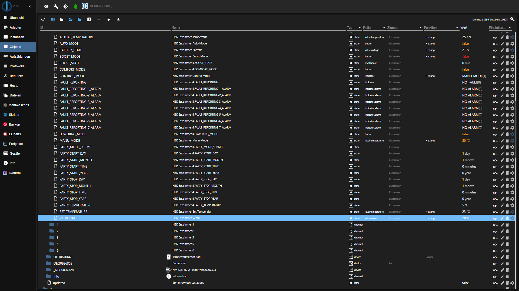Image resolution: width=519 pixels, height=291 pixels.
Task: Expand folder 2 HZK Esszimmer:2
Action: (x=52, y=231)
